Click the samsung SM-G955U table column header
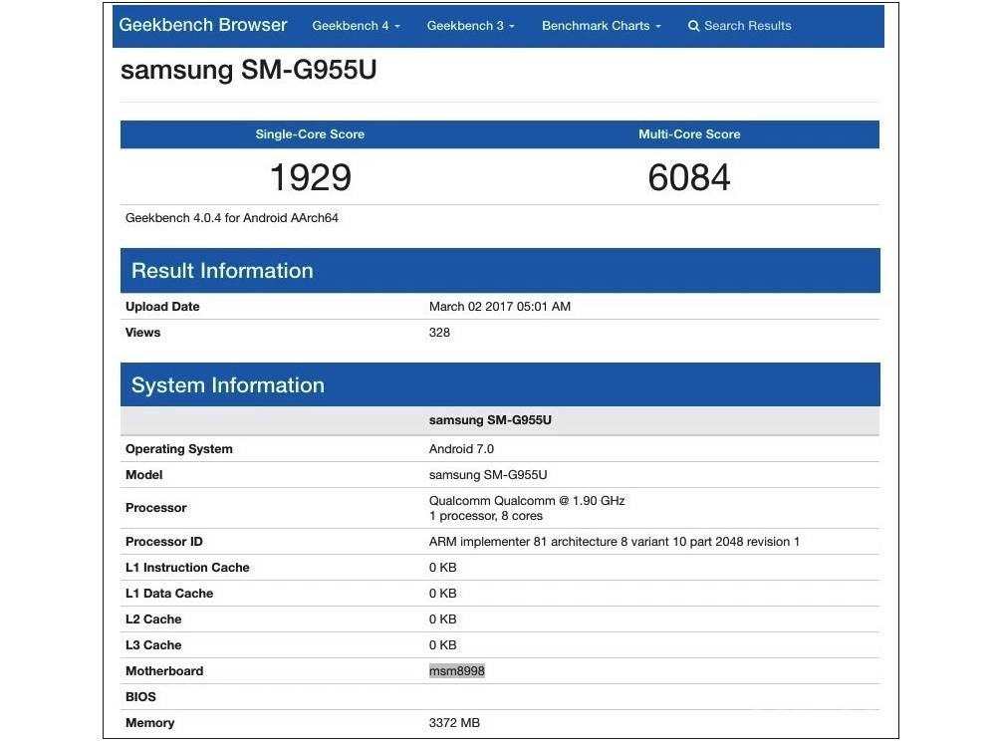The image size is (996, 742). click(x=490, y=420)
